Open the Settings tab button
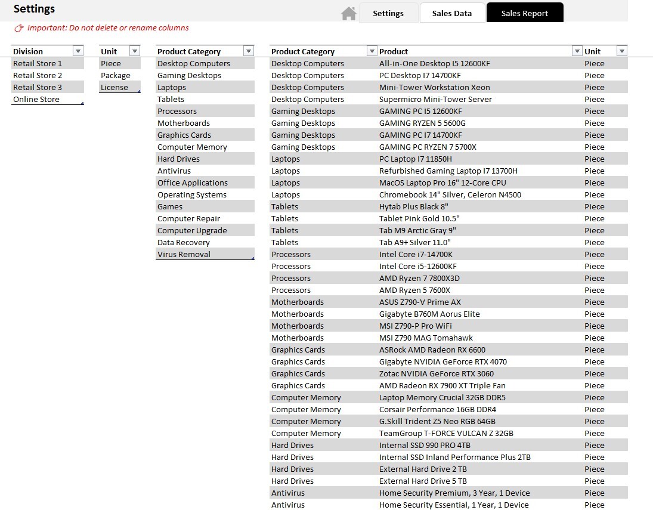Image resolution: width=653 pixels, height=510 pixels. [388, 13]
